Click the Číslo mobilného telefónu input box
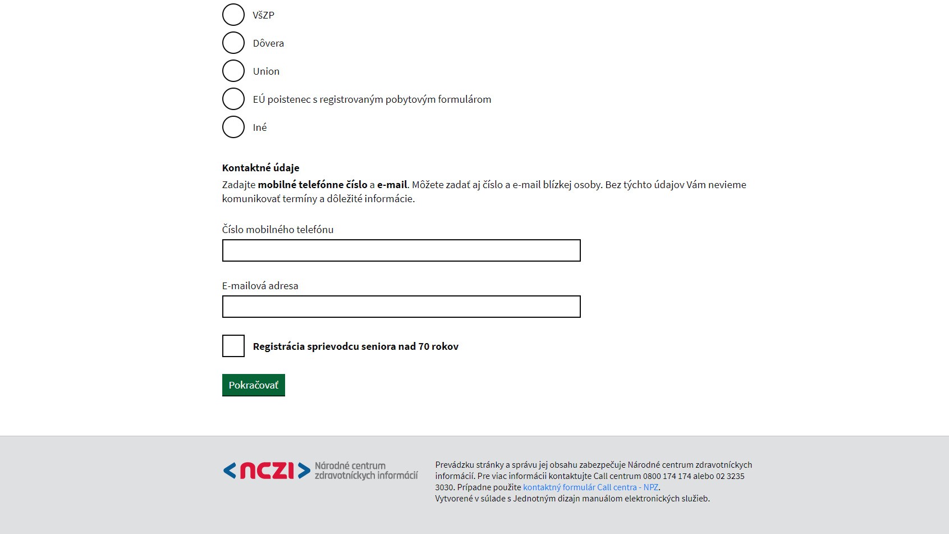The width and height of the screenshot is (949, 534). pos(401,250)
